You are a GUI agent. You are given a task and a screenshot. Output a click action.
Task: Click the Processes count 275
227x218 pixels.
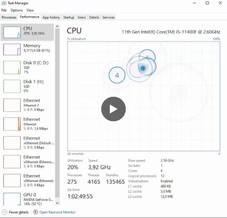(x=72, y=182)
